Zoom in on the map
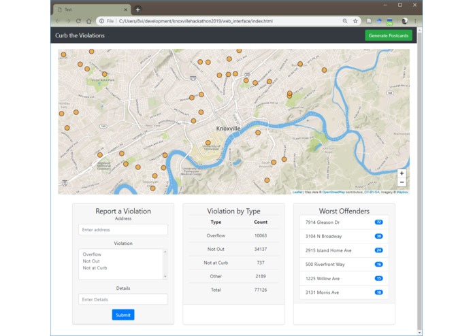Image resolution: width=473 pixels, height=336 pixels. (x=402, y=173)
